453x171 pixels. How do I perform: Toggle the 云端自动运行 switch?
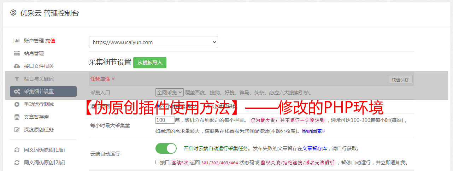(166, 148)
